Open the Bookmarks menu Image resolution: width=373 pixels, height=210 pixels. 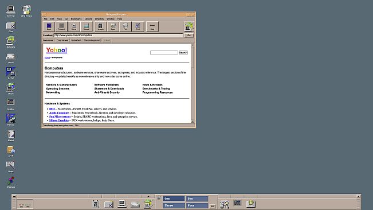pos(76,19)
